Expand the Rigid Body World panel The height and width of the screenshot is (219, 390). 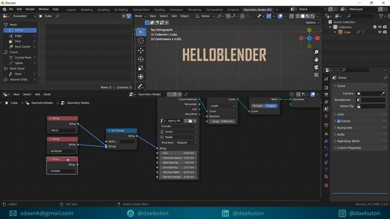[x=348, y=141]
